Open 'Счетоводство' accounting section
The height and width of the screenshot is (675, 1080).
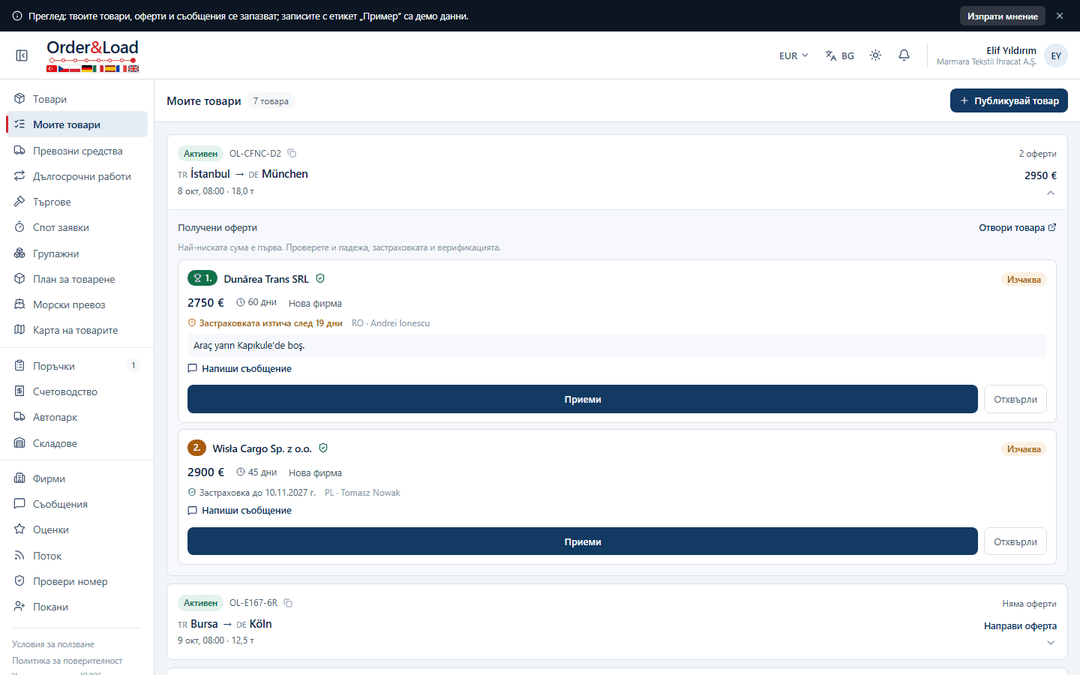pos(76,391)
